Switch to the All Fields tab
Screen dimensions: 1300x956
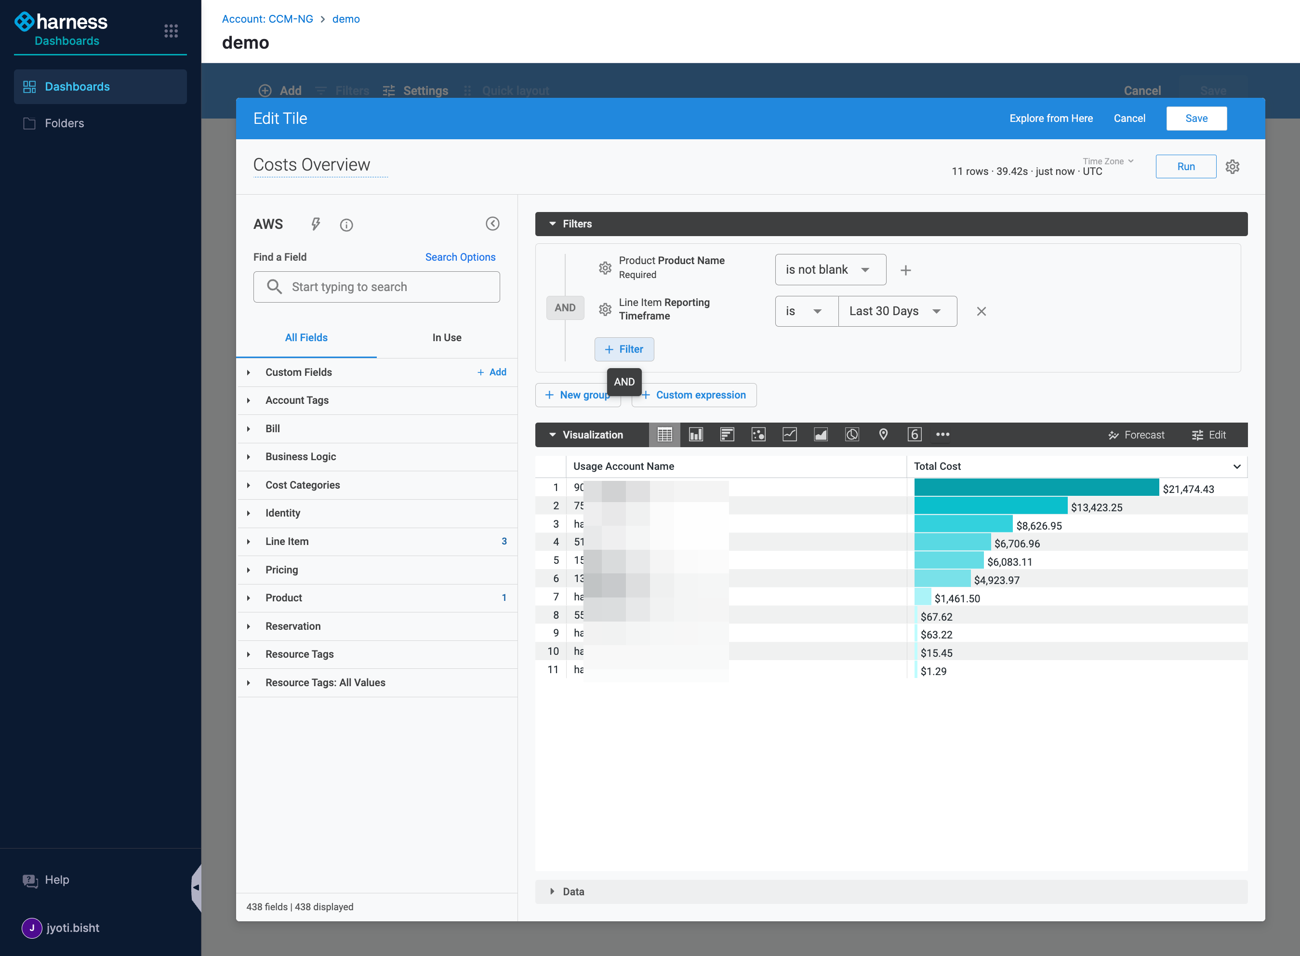(x=306, y=337)
